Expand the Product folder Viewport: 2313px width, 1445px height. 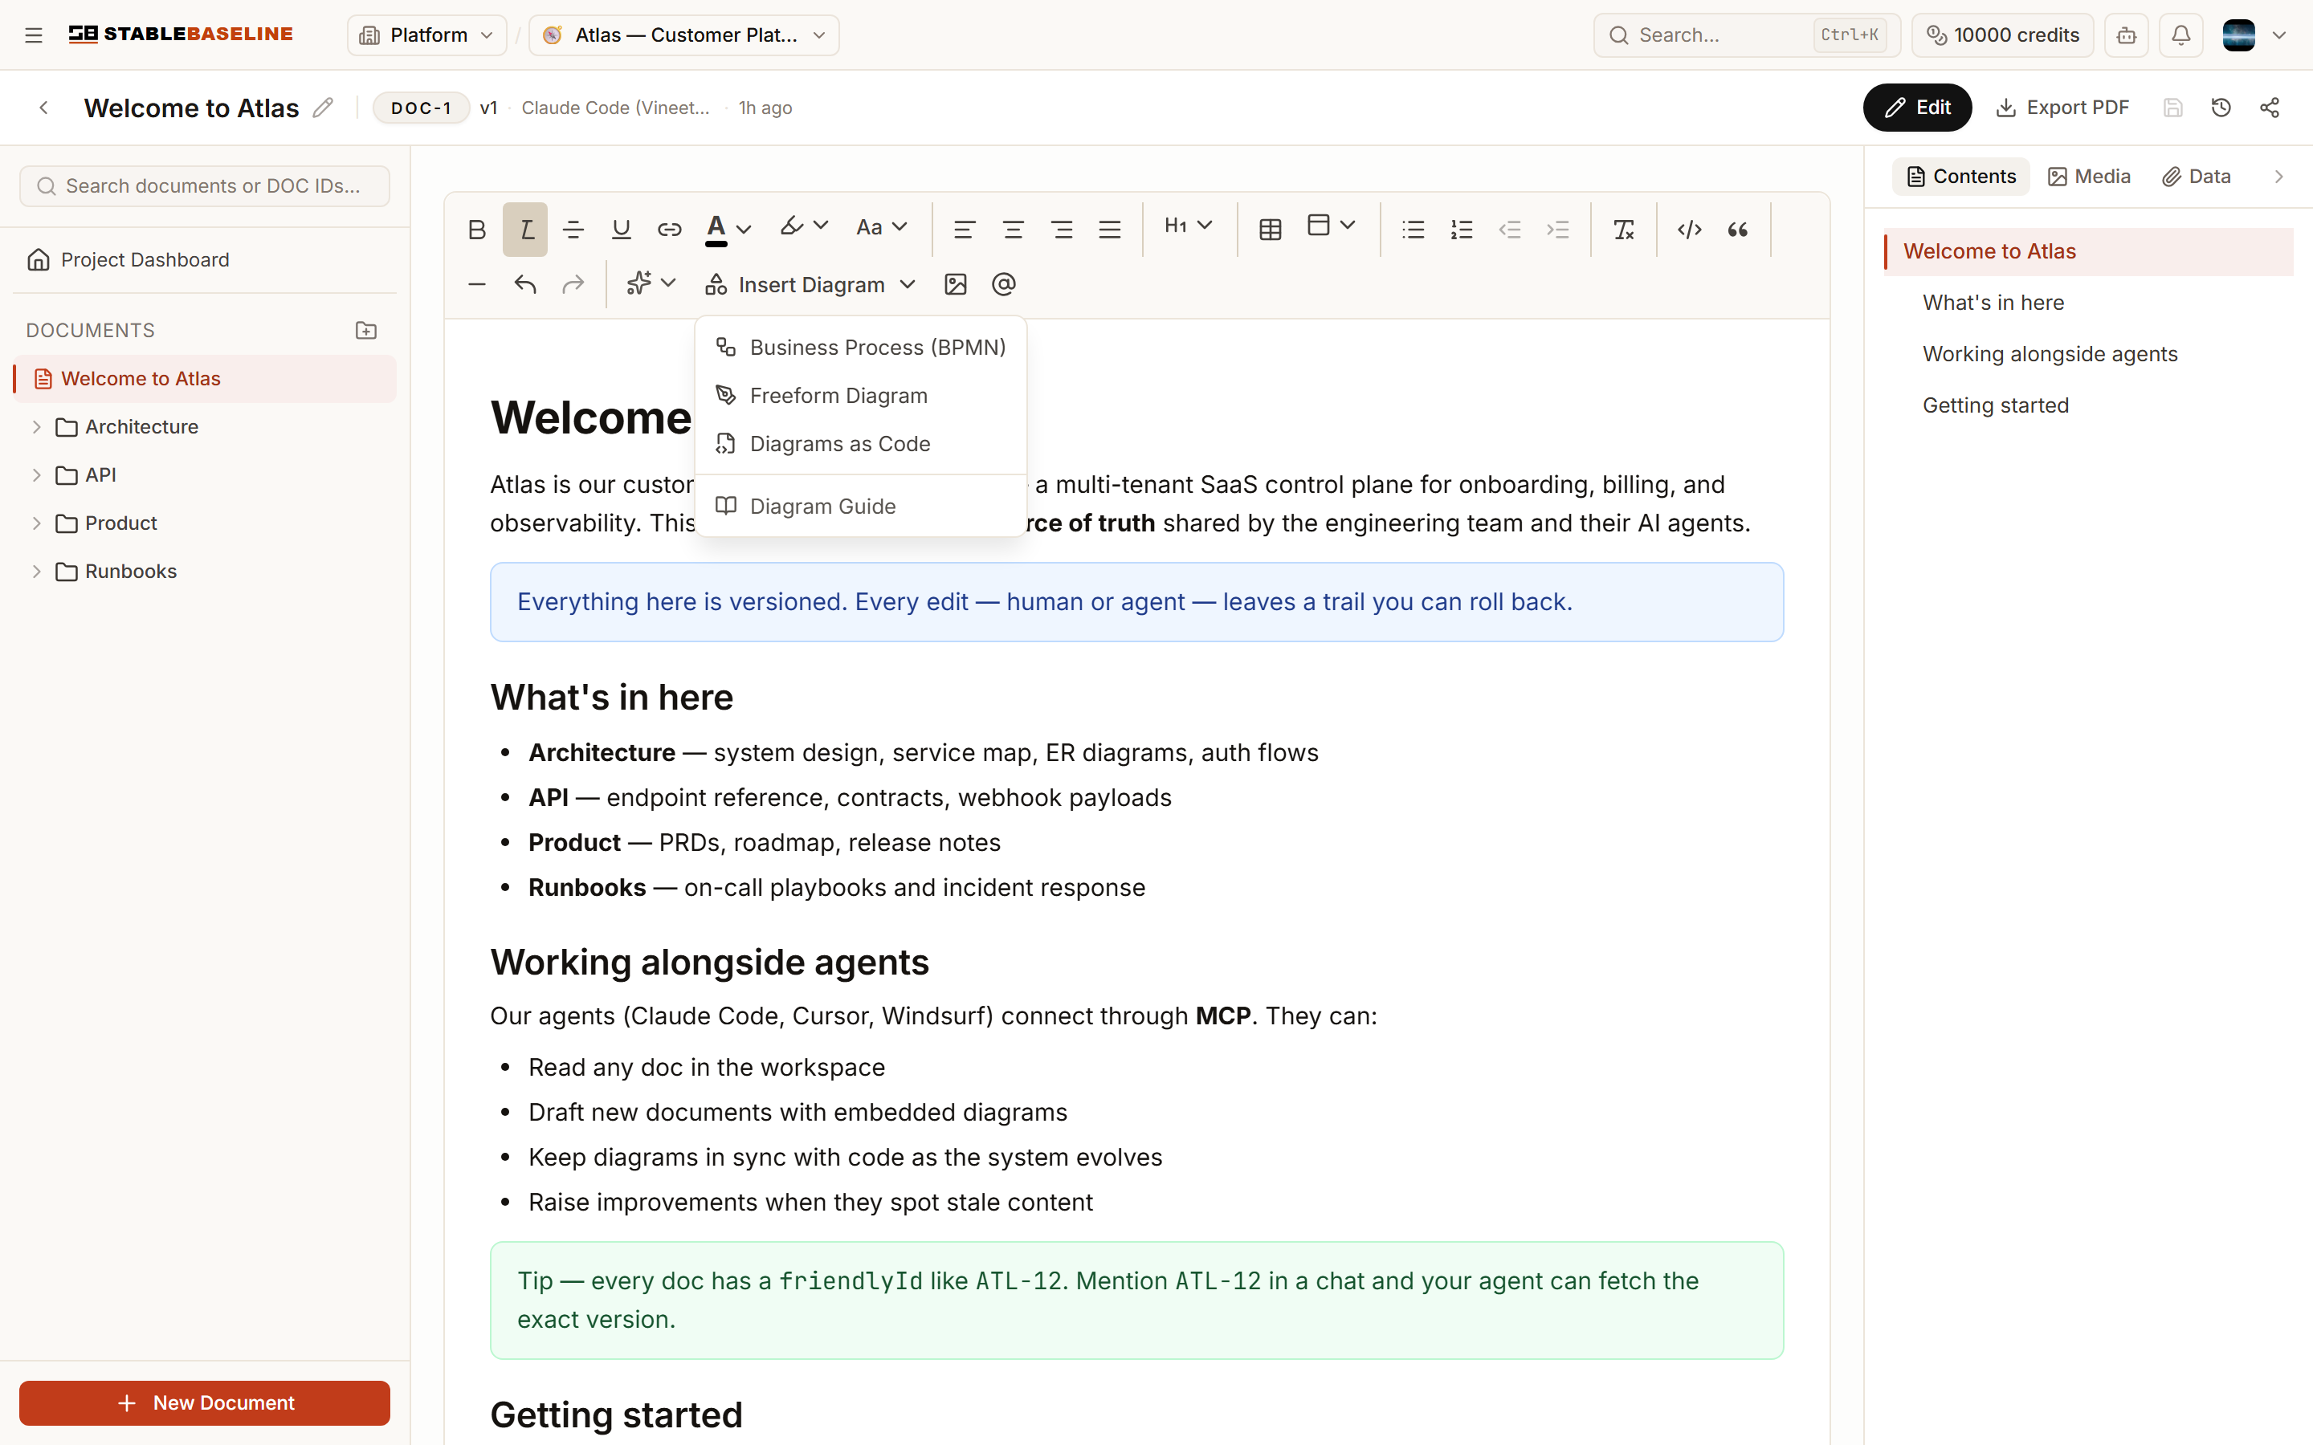[x=36, y=523]
